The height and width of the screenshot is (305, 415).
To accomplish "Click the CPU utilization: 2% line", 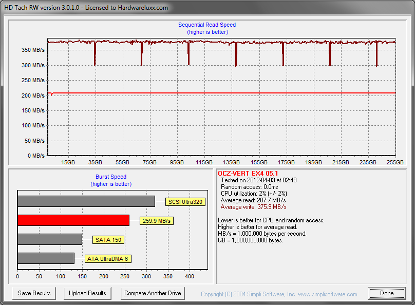I will tap(254, 194).
